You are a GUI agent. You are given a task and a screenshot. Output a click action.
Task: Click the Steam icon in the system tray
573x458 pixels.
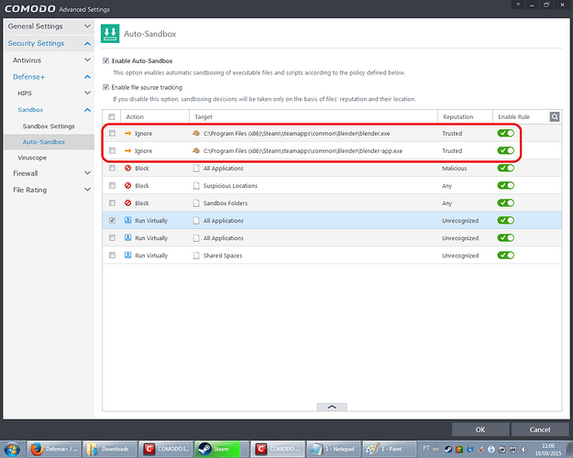(x=448, y=449)
